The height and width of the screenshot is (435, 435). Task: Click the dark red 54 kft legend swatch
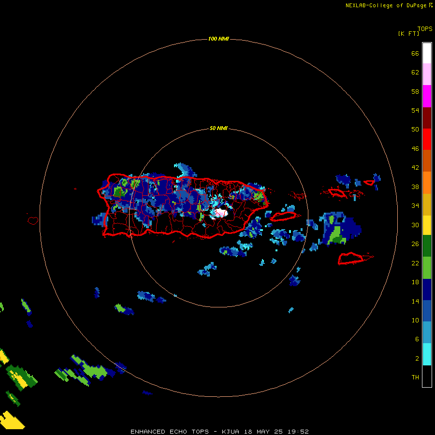pyautogui.click(x=427, y=118)
